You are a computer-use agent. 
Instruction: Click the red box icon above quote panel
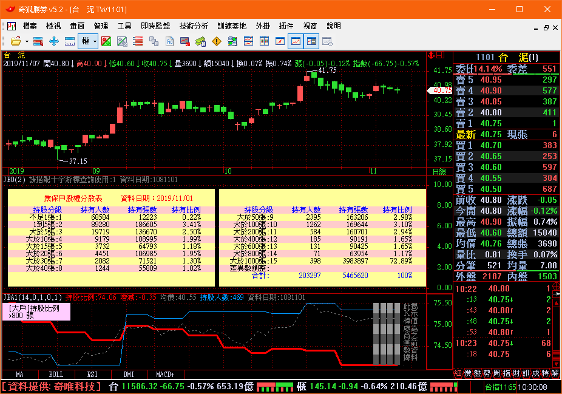[441, 55]
